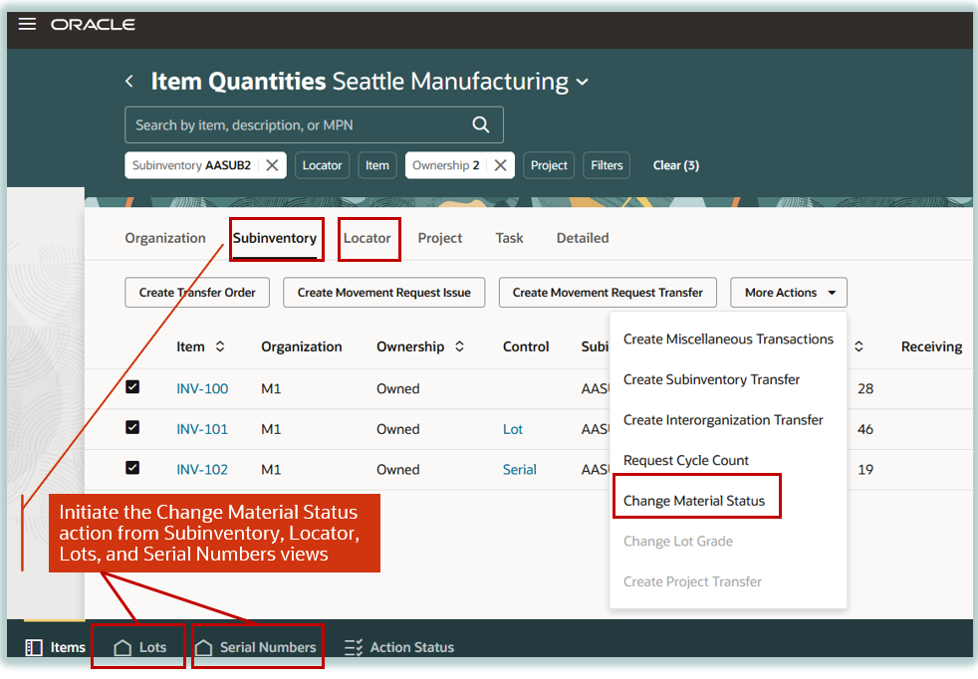Image resolution: width=978 pixels, height=679 pixels.
Task: Switch to the Project tab
Action: [x=440, y=238]
